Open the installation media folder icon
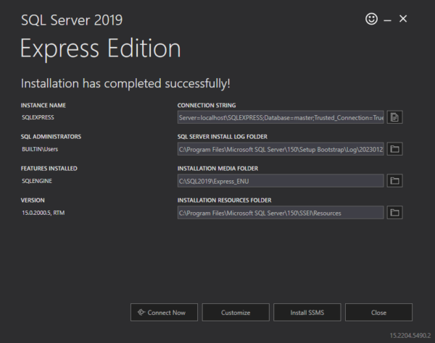Viewport: 435px width, 343px height. (394, 181)
